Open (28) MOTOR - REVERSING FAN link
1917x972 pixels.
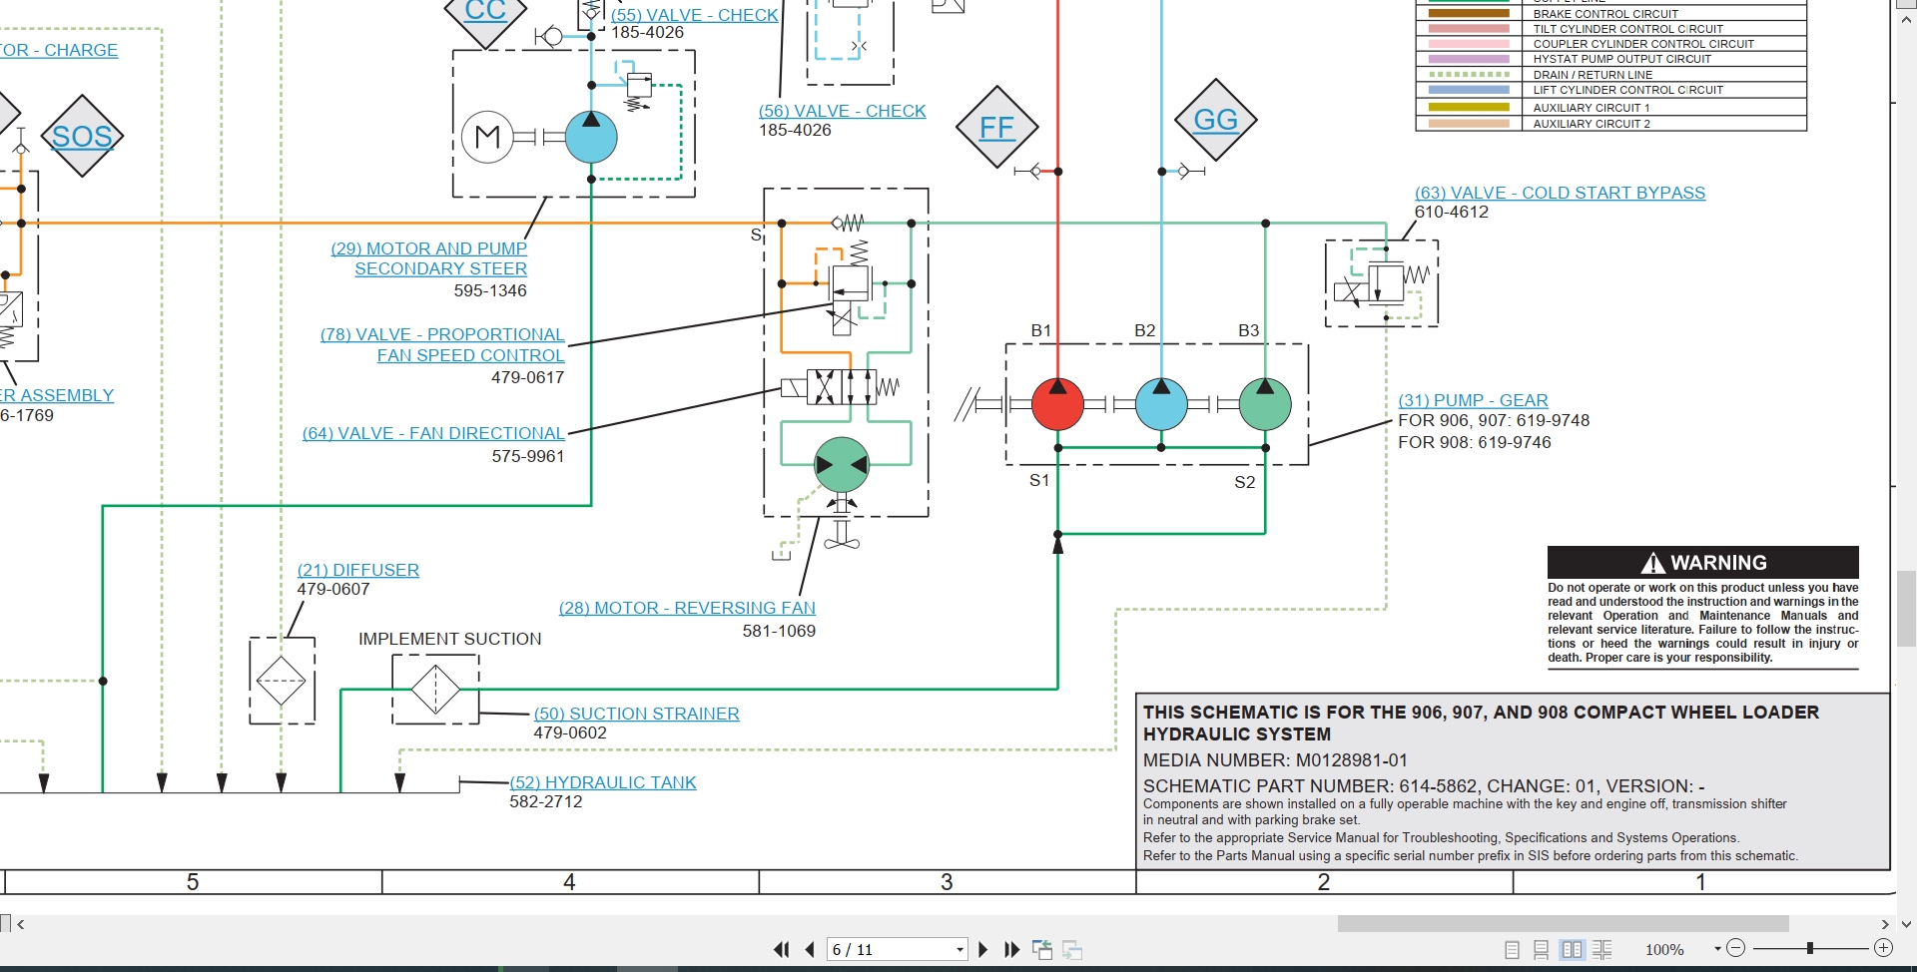[x=687, y=608]
